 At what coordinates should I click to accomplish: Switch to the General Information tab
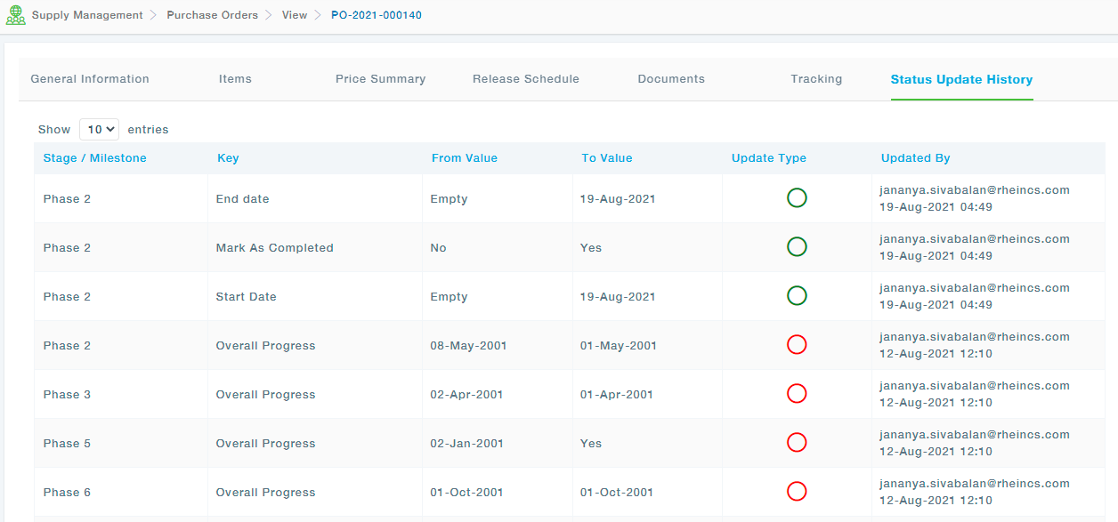tap(90, 79)
